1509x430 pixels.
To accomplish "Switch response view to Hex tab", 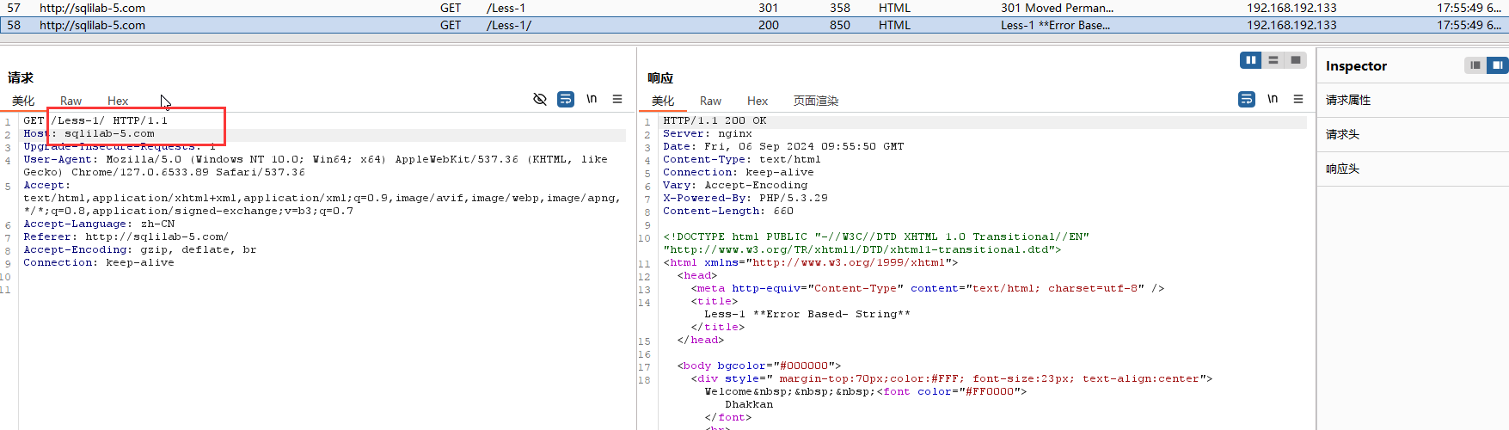I will [x=758, y=101].
